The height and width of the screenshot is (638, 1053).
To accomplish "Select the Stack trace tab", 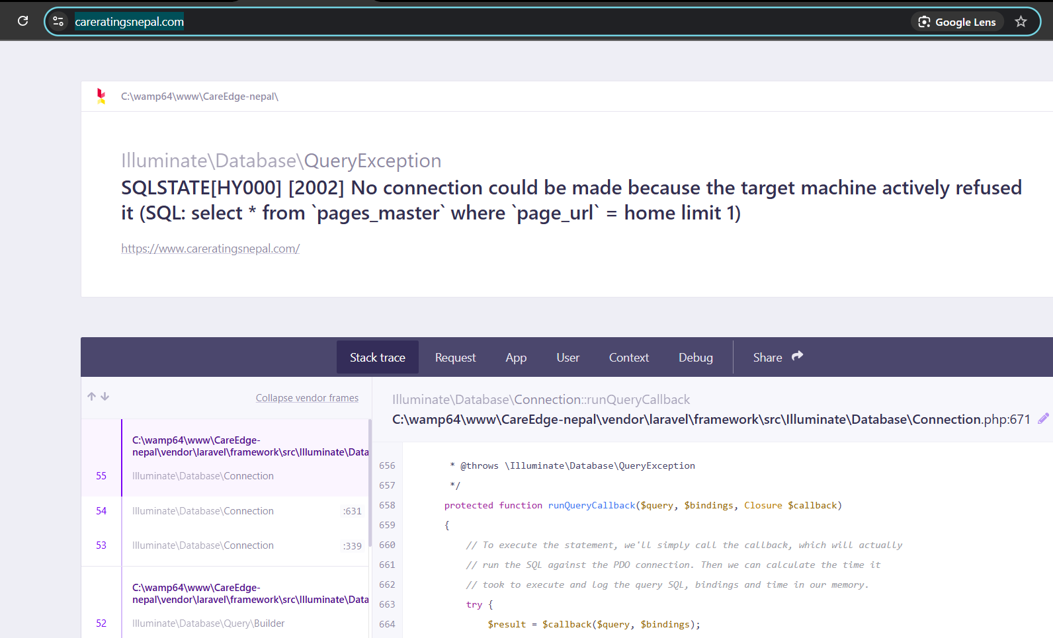I will point(377,358).
